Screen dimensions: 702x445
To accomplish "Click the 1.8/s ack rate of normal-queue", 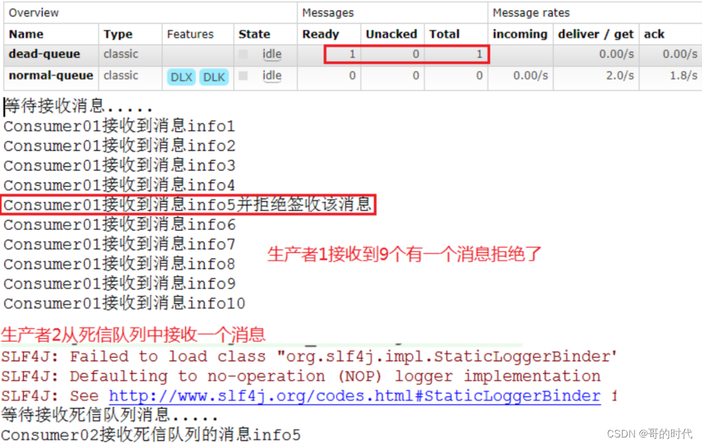I will (683, 76).
